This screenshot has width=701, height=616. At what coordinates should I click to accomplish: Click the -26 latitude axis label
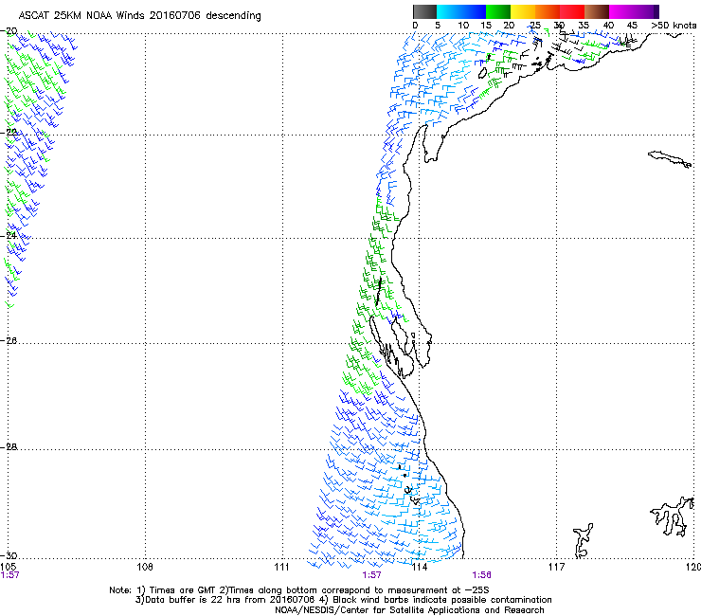9,341
